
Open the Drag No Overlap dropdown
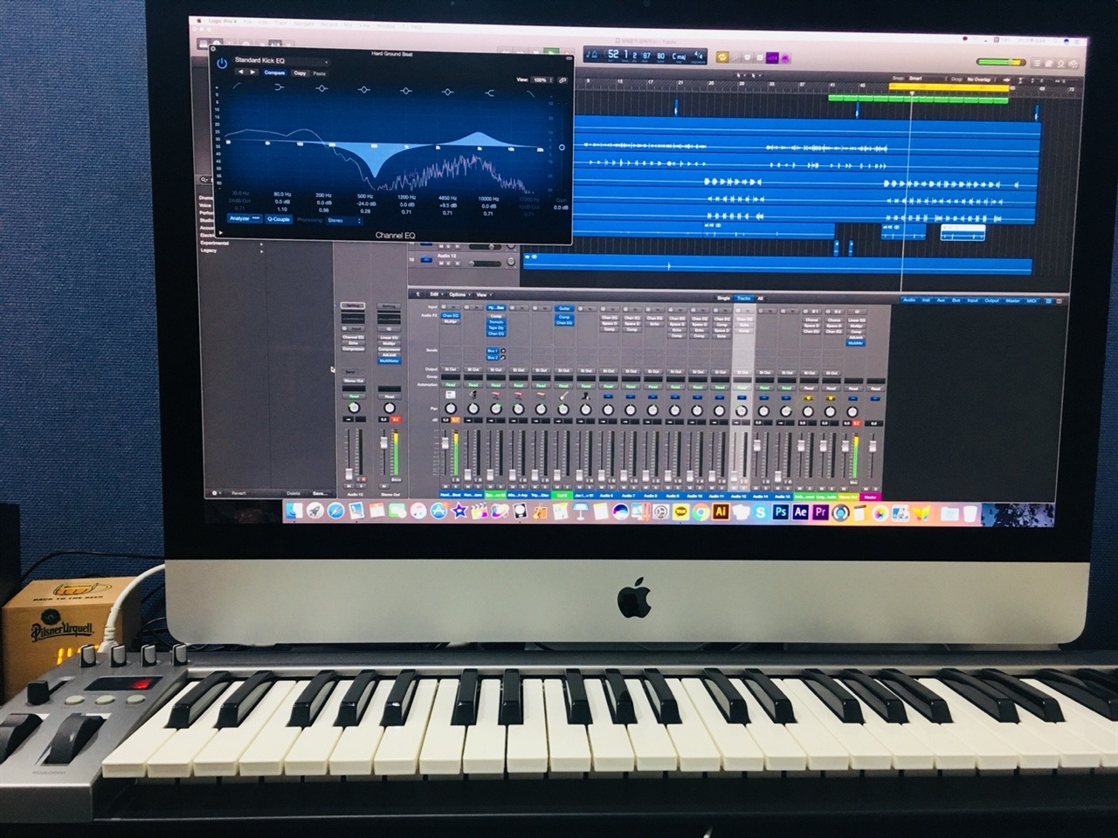pos(983,79)
